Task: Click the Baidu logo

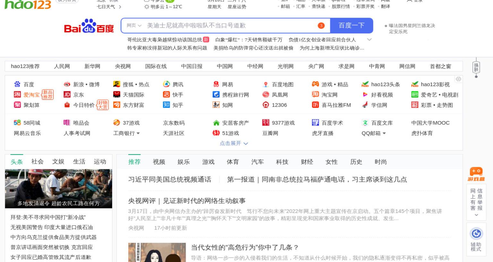Action: coord(89,26)
